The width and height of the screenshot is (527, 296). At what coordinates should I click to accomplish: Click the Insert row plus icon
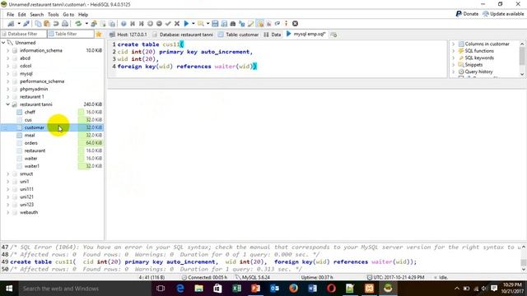coord(150,24)
